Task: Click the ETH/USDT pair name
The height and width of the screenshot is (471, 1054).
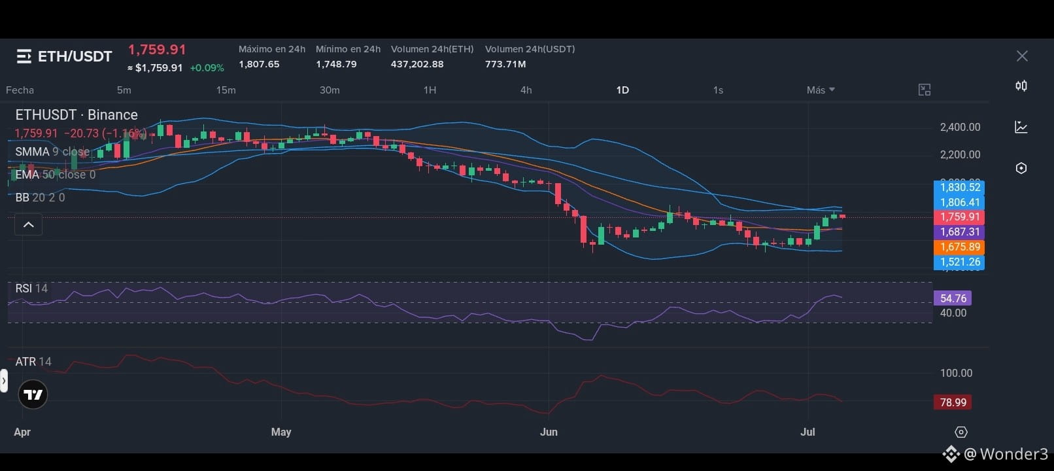Action: tap(75, 56)
